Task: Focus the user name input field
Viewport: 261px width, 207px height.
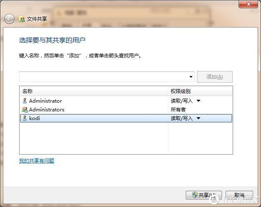Action: pos(103,77)
